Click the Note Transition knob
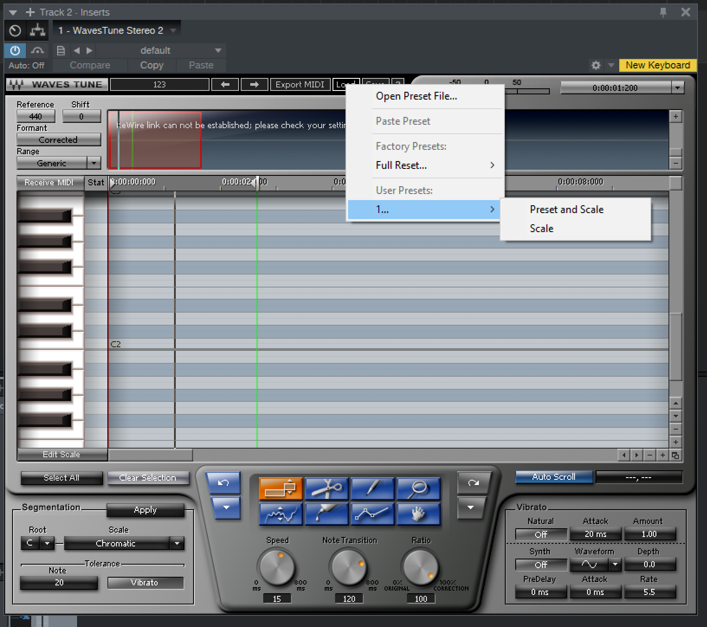The image size is (707, 627). (348, 567)
